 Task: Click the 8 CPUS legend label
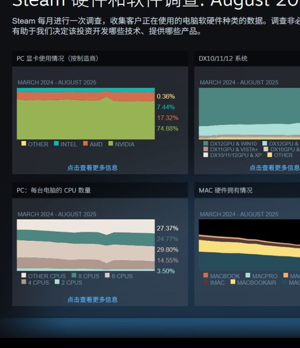89,276
